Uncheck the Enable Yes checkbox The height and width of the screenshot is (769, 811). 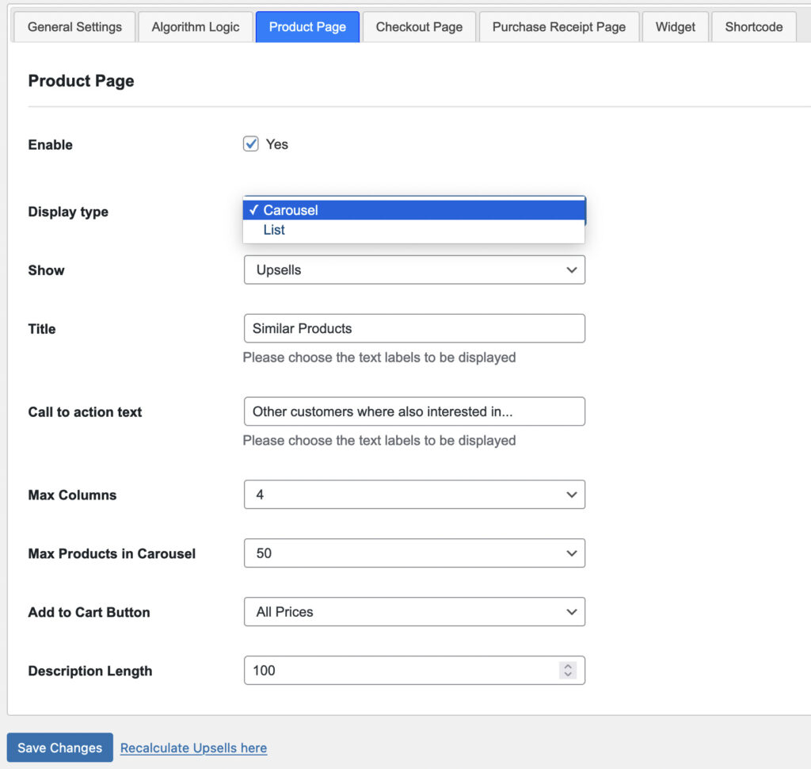(251, 144)
